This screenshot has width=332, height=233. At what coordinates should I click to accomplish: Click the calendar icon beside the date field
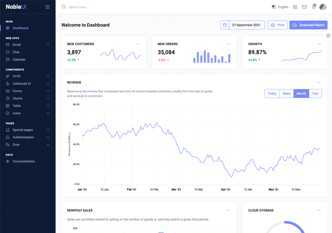pyautogui.click(x=225, y=25)
